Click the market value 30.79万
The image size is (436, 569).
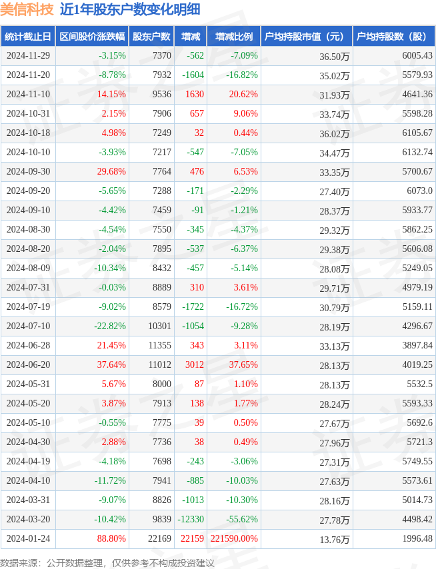point(335,308)
